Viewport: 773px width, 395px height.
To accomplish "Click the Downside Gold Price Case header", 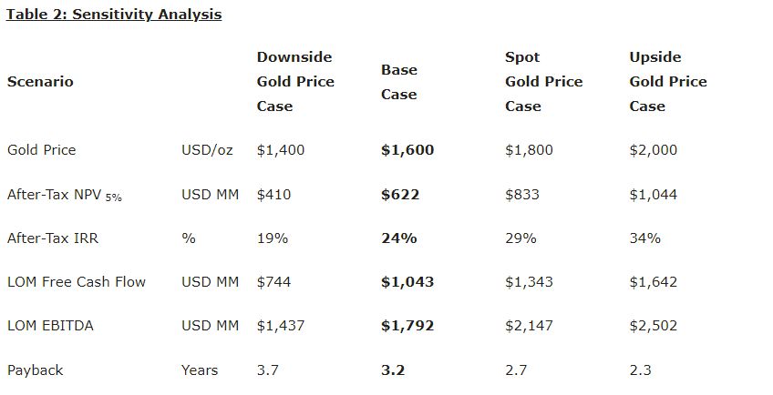I will 294,82.
